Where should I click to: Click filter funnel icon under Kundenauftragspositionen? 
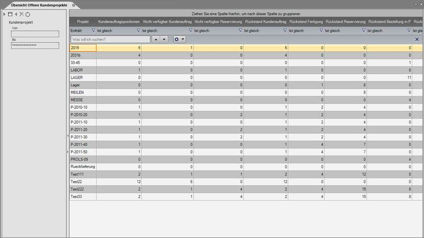(94, 31)
